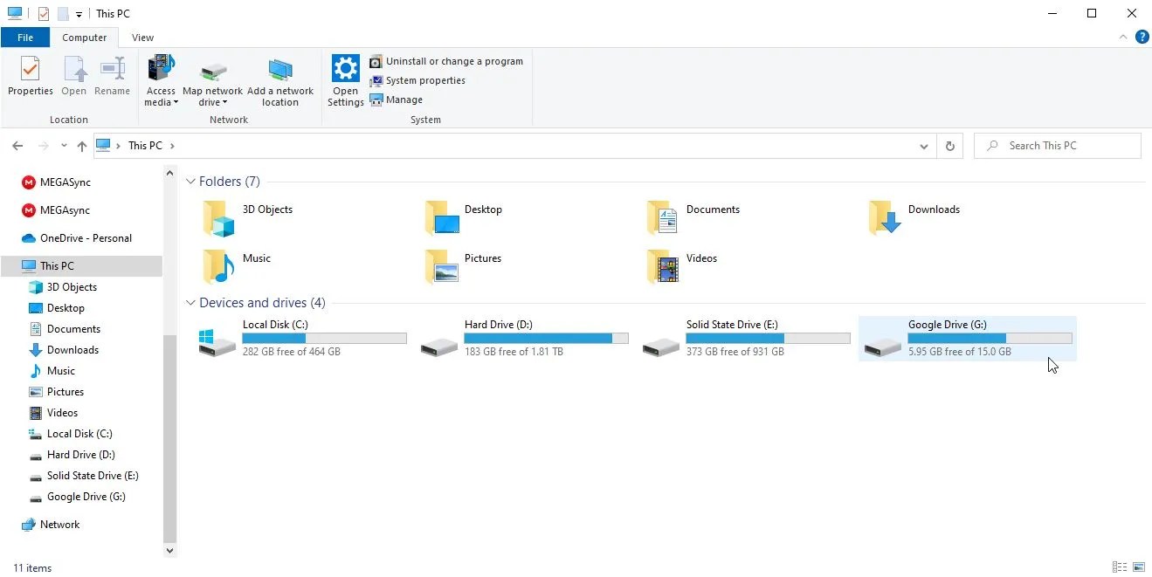Select the MEGASync item in the sidebar

pyautogui.click(x=64, y=183)
